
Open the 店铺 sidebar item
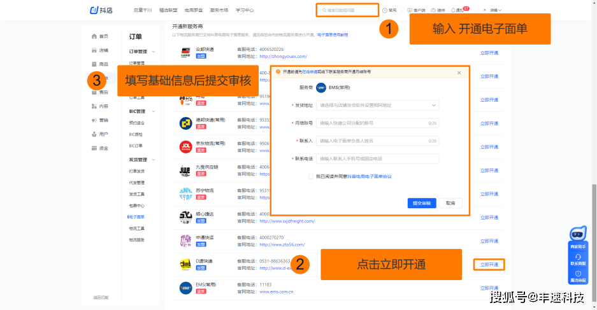(100, 50)
